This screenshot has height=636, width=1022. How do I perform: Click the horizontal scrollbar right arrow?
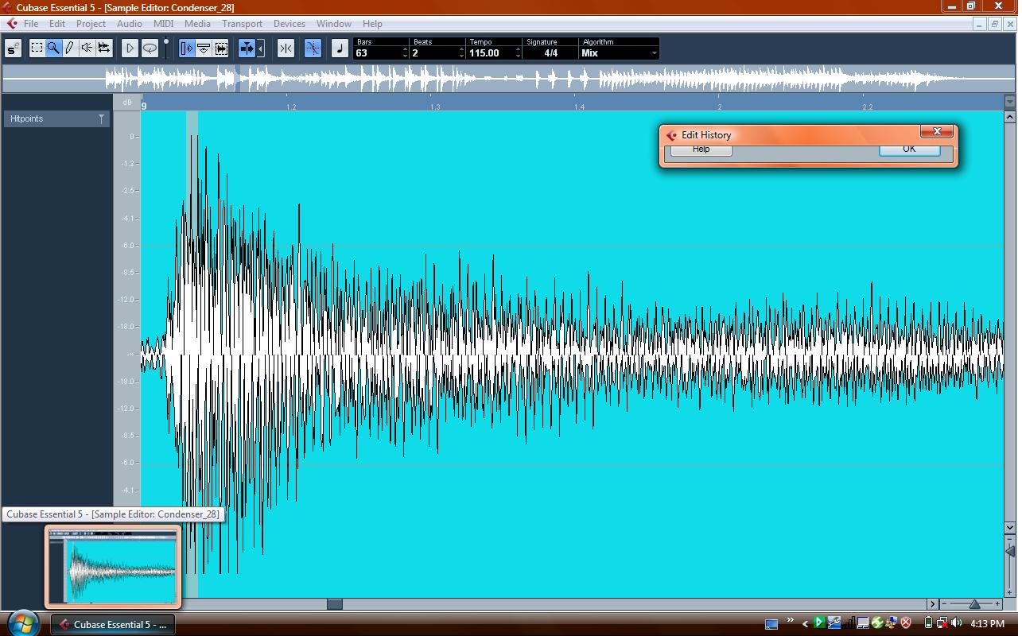click(932, 604)
